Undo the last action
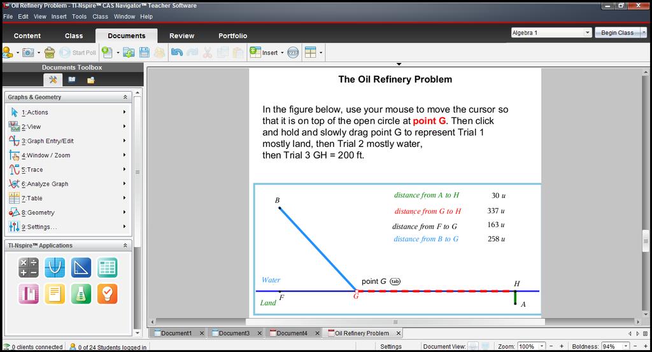The image size is (652, 352). tap(177, 52)
